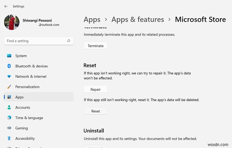Click the chevron before Microsoft Store
232x148 pixels.
pos(169,19)
